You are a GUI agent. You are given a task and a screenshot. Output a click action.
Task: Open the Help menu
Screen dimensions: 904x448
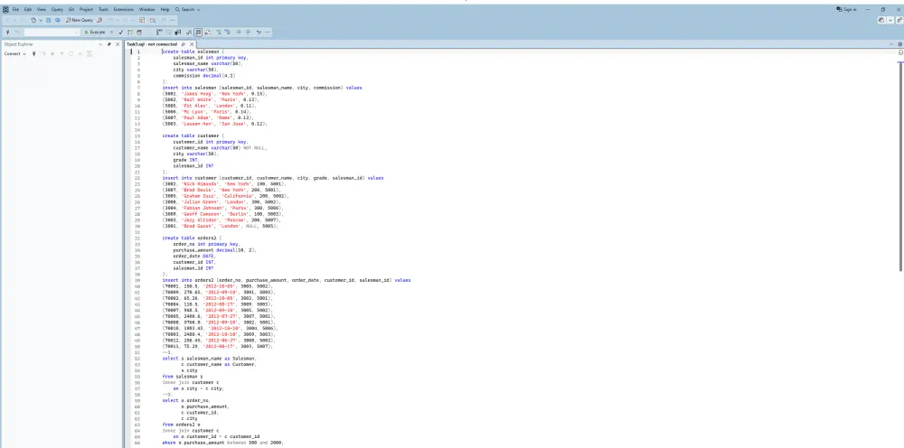click(x=165, y=10)
